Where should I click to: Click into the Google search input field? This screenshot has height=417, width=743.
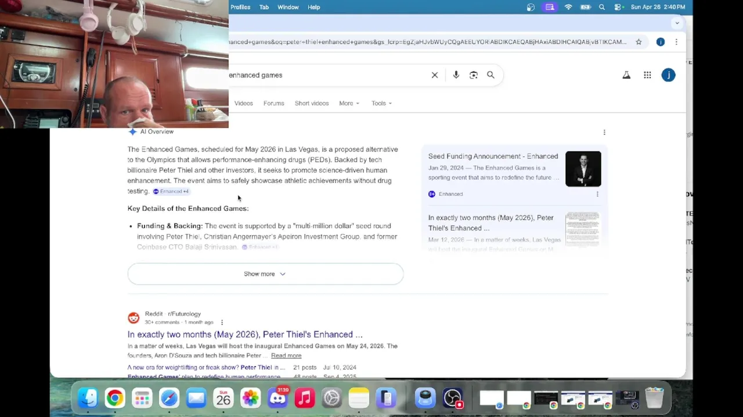[x=328, y=75]
